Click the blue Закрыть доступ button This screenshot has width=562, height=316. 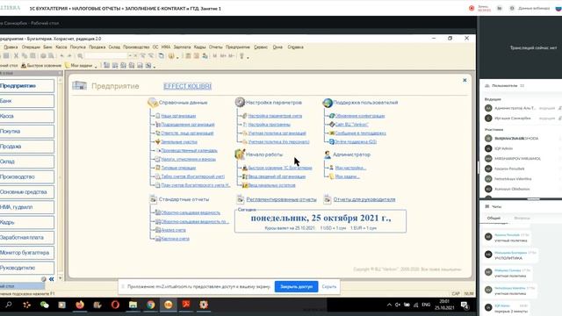tap(297, 287)
